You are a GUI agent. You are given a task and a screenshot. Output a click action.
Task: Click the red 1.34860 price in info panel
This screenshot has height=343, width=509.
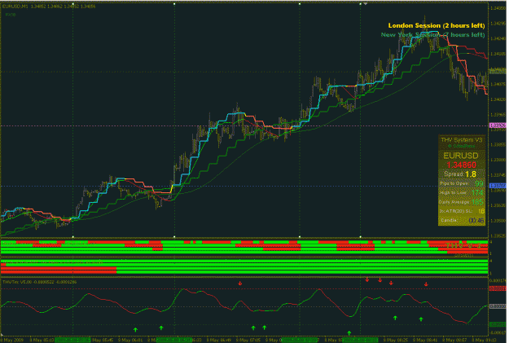coord(461,165)
